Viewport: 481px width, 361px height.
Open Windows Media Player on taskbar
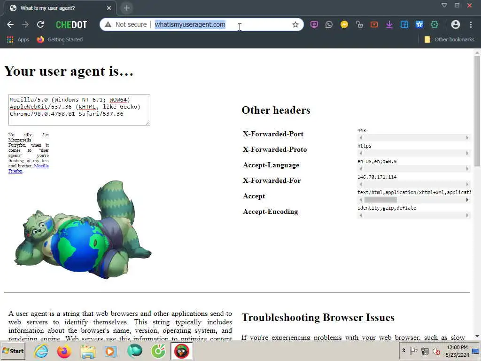[x=111, y=351]
